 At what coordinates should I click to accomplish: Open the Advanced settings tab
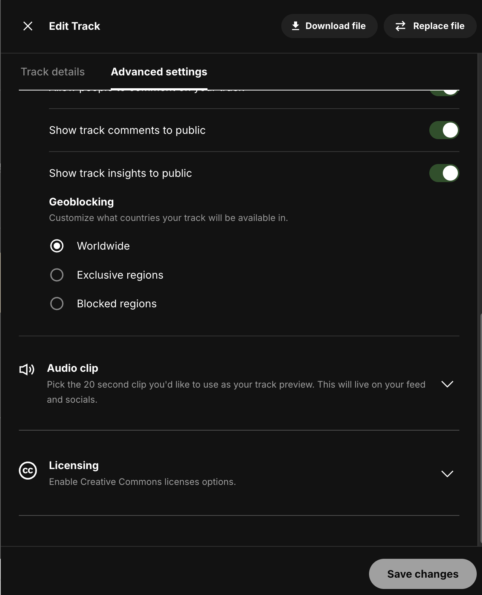click(x=159, y=72)
